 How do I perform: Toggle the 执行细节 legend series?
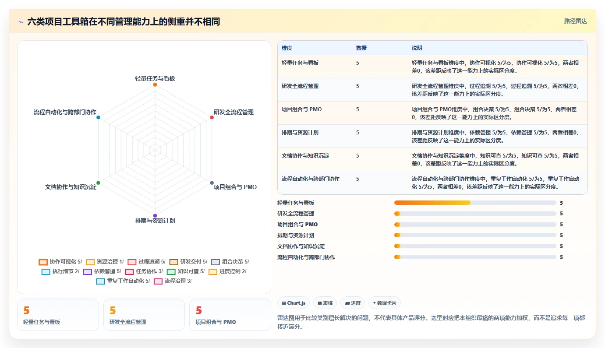(60, 271)
